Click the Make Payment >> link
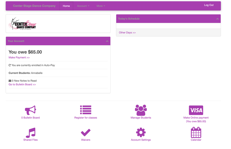 coord(19,57)
